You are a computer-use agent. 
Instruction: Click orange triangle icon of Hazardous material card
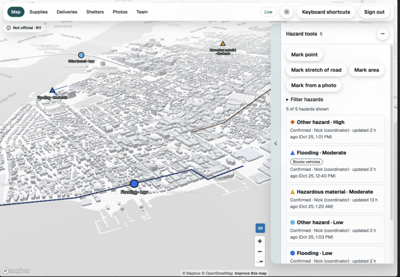tap(293, 192)
